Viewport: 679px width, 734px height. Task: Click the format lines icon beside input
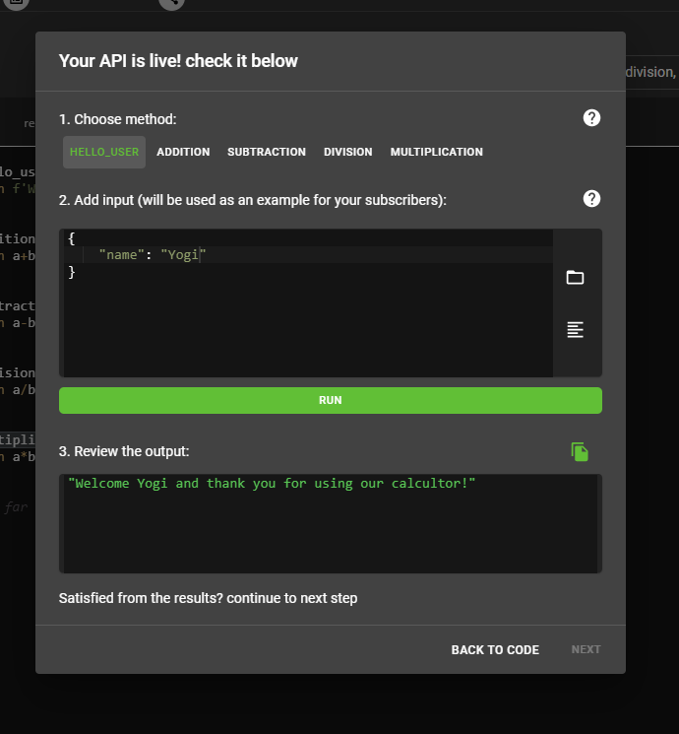[x=576, y=330]
